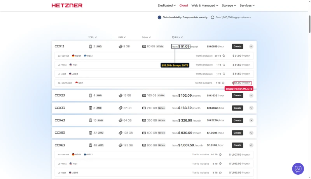Click the CCX23 plan name
This screenshot has height=179, width=311.
60,95
